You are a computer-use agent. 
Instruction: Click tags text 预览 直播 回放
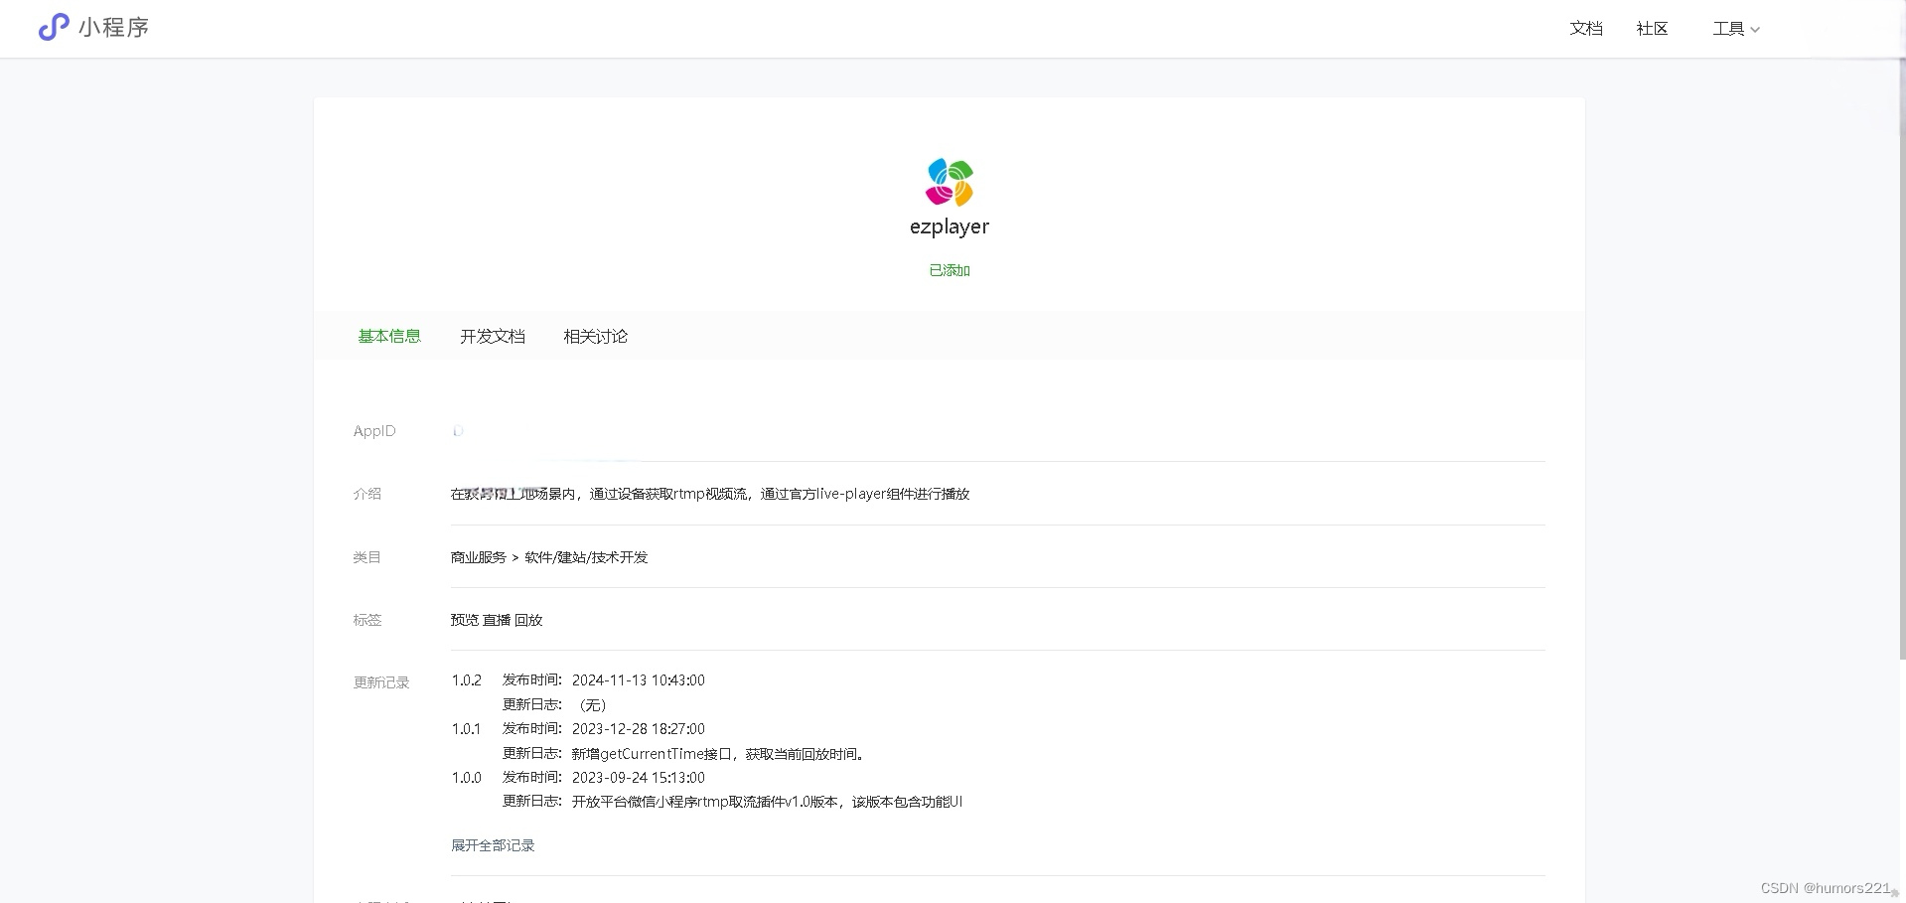point(497,620)
